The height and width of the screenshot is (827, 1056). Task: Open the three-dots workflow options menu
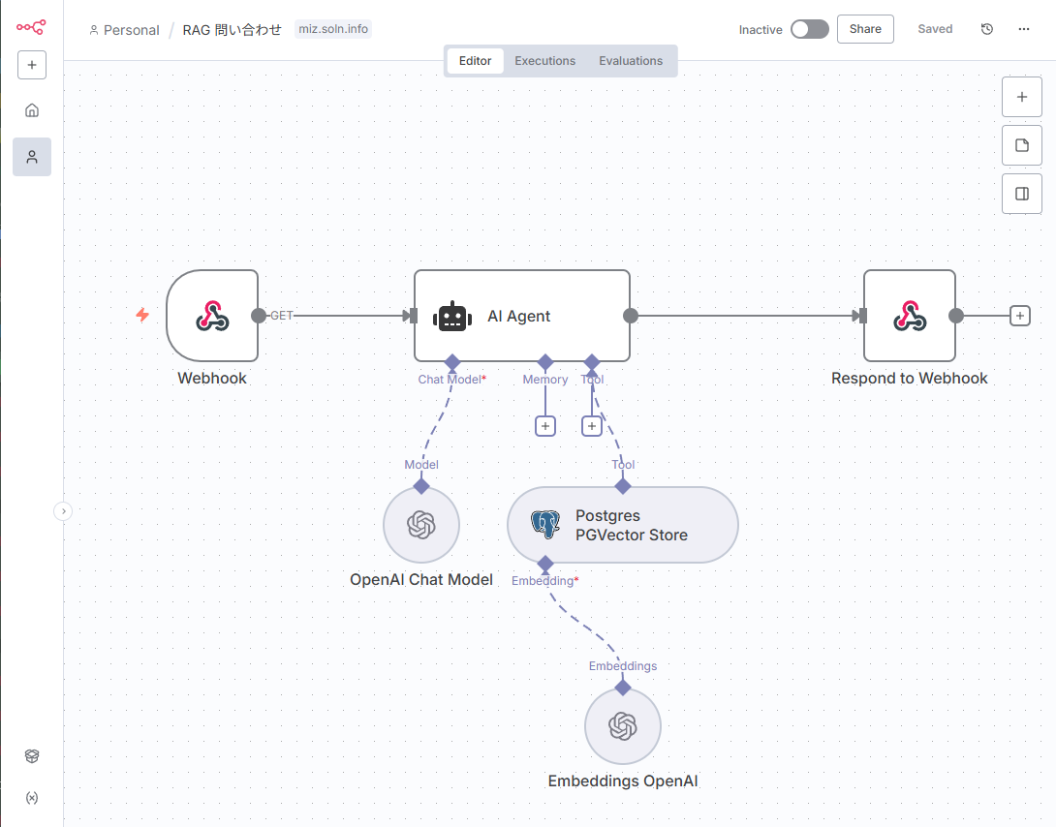1024,29
